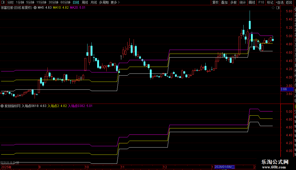Select the 15分钟 period tab

click(x=41, y=2)
